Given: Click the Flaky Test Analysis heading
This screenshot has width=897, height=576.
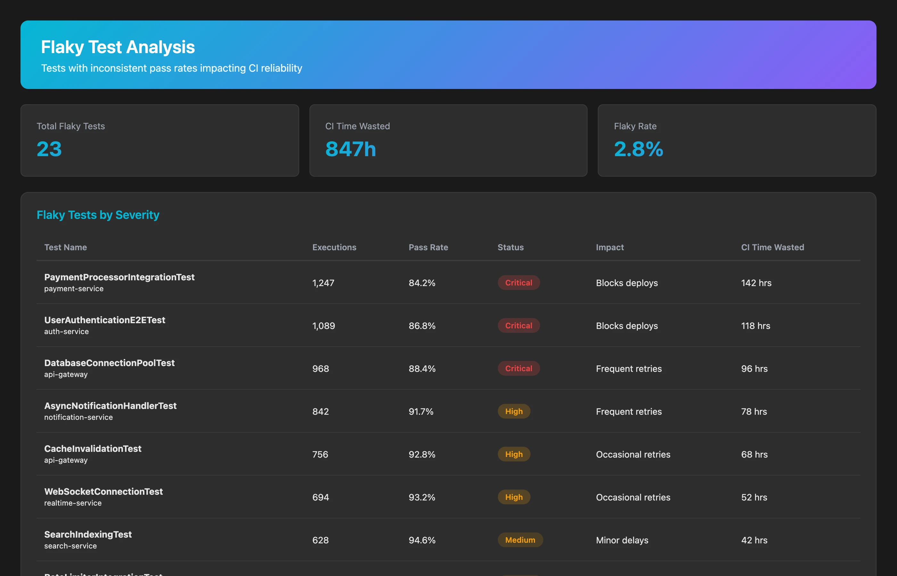Looking at the screenshot, I should point(118,47).
